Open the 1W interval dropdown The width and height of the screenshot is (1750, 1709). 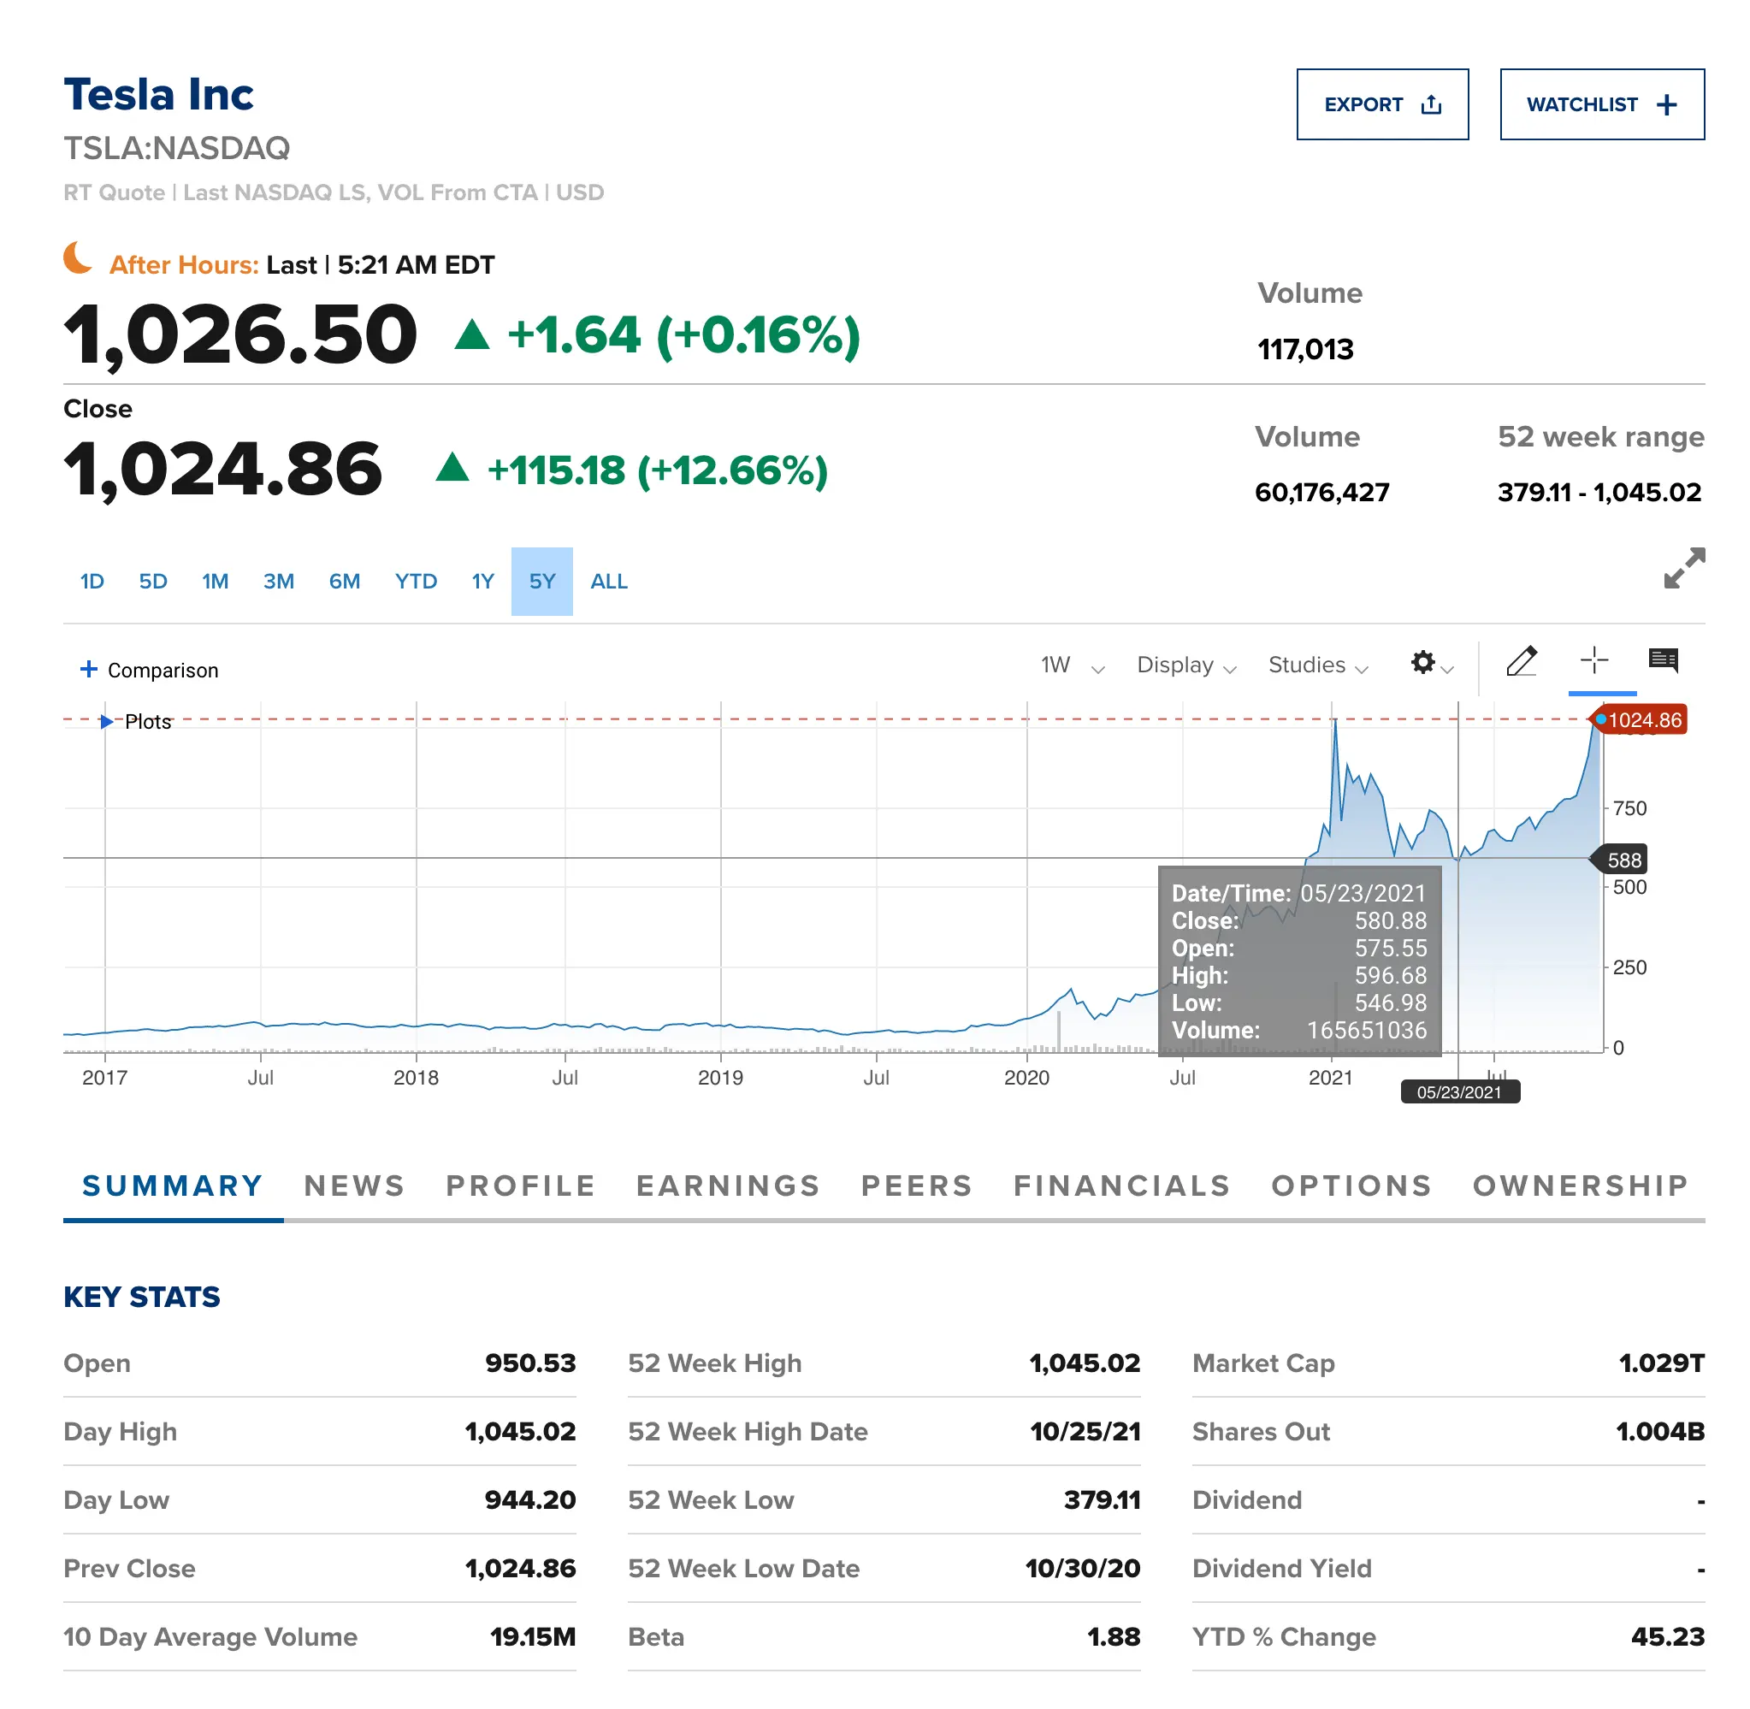click(1072, 665)
